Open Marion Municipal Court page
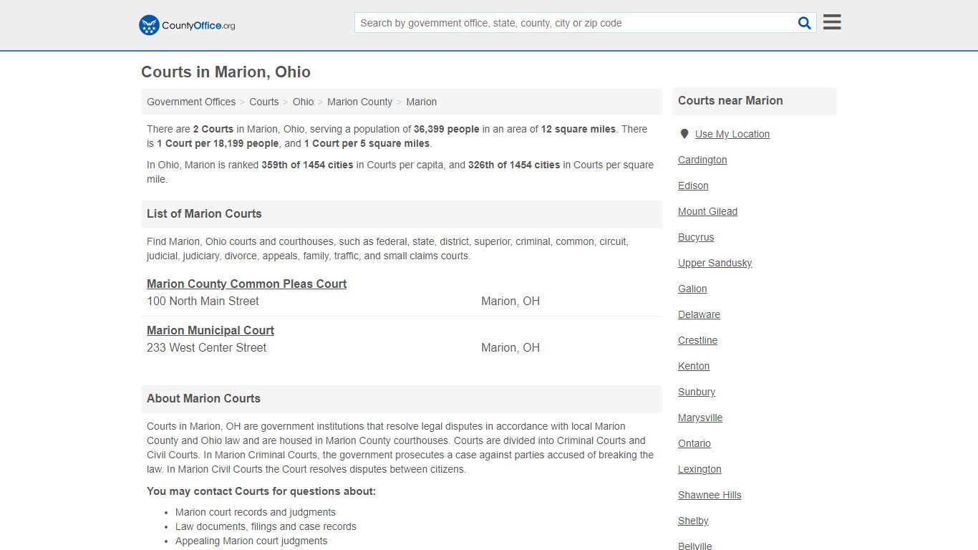This screenshot has height=550, width=978. 210,330
